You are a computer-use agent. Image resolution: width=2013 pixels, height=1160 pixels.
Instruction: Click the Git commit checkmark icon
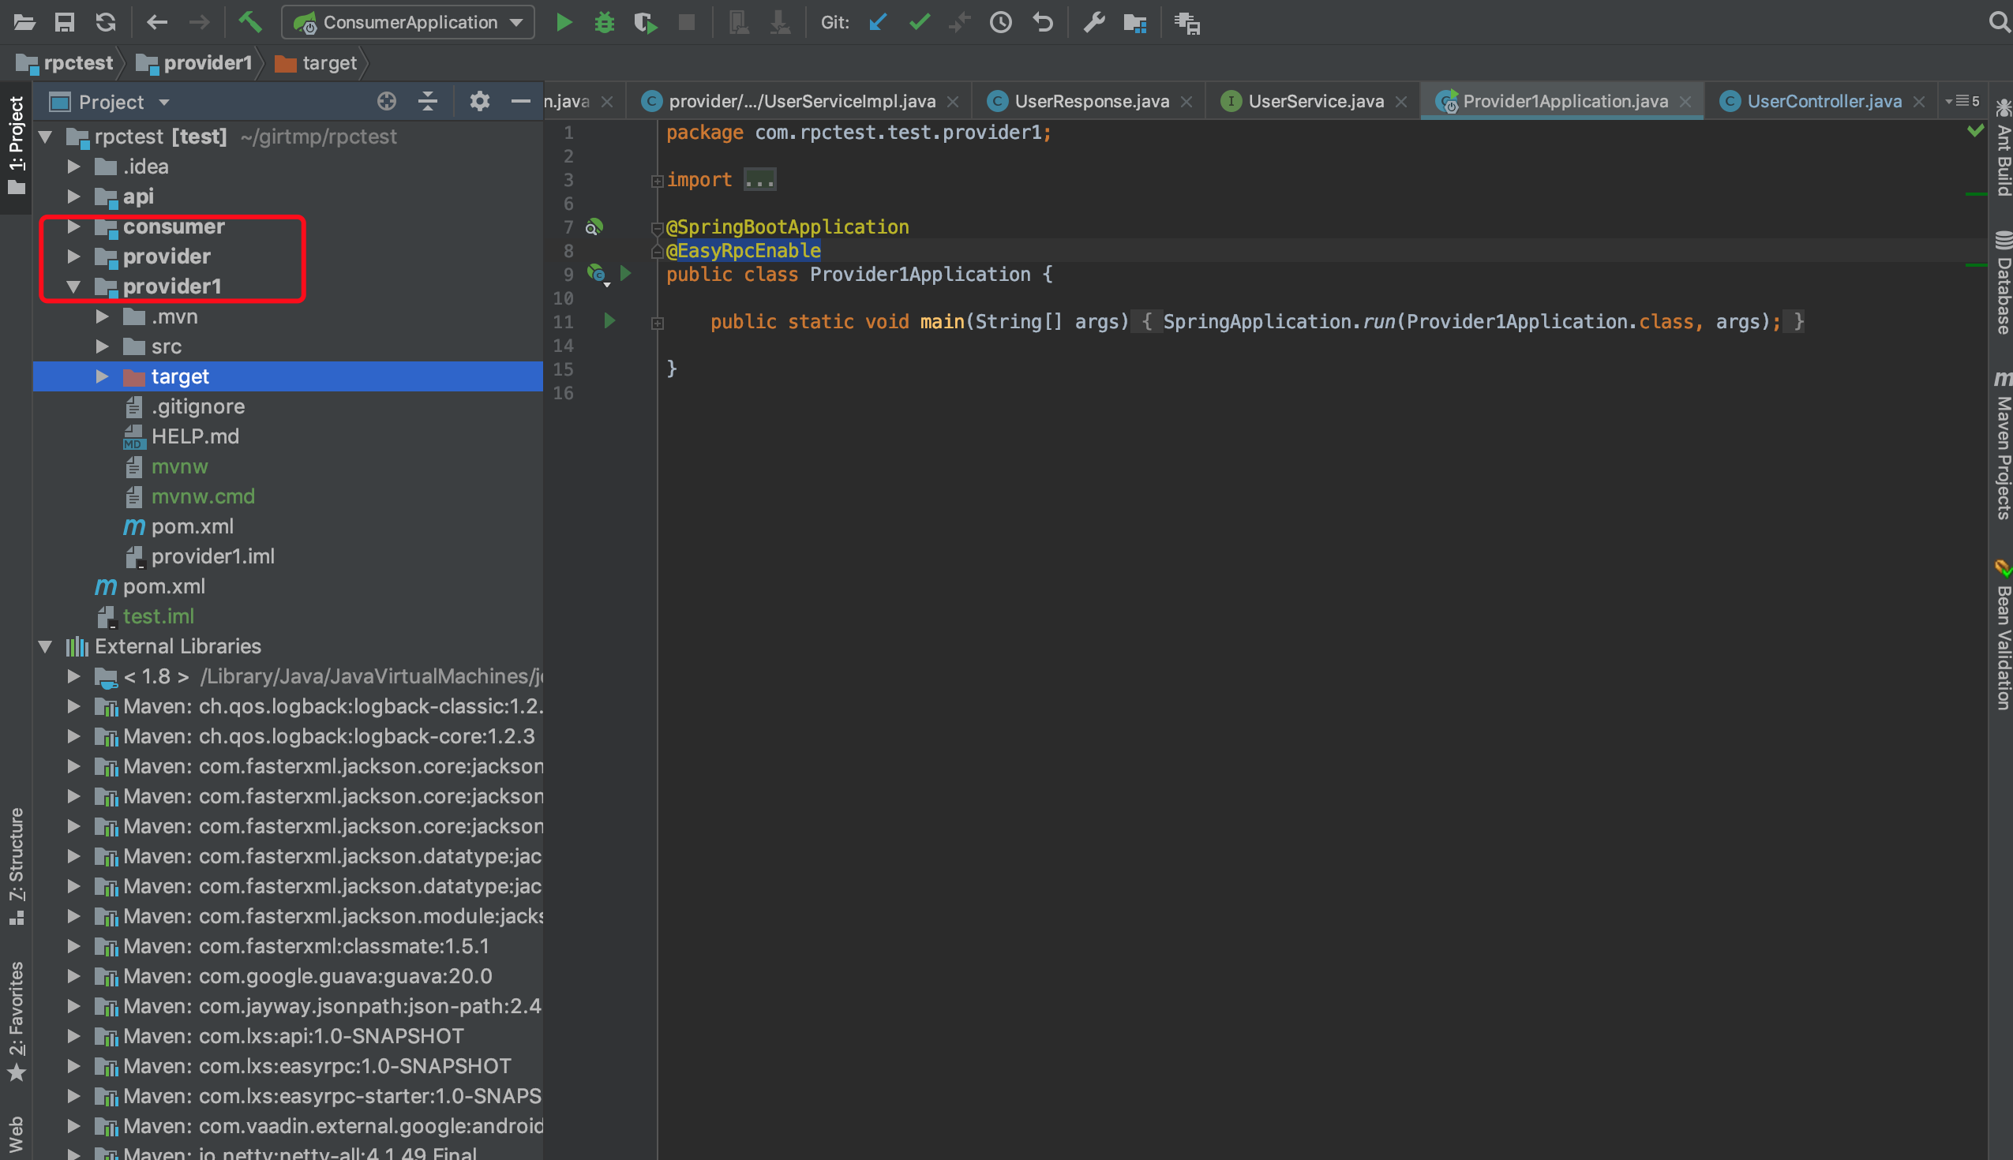(x=919, y=22)
